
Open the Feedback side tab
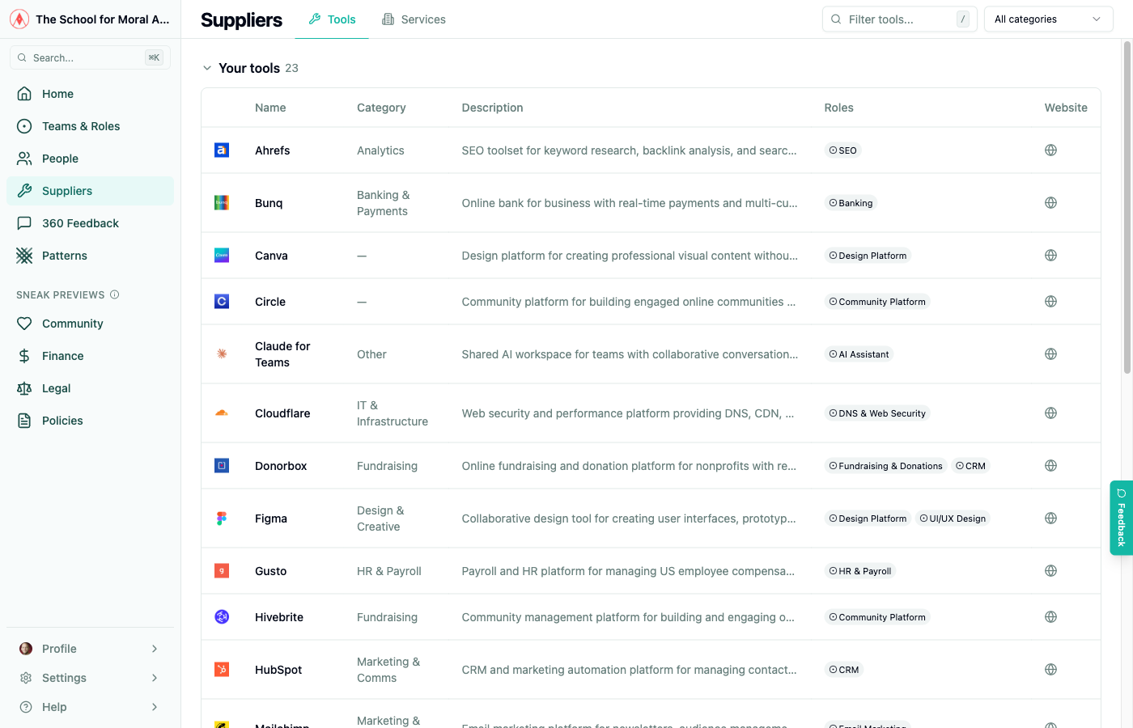click(x=1121, y=518)
